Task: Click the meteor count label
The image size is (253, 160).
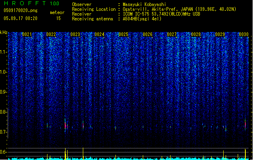Action: point(57,12)
